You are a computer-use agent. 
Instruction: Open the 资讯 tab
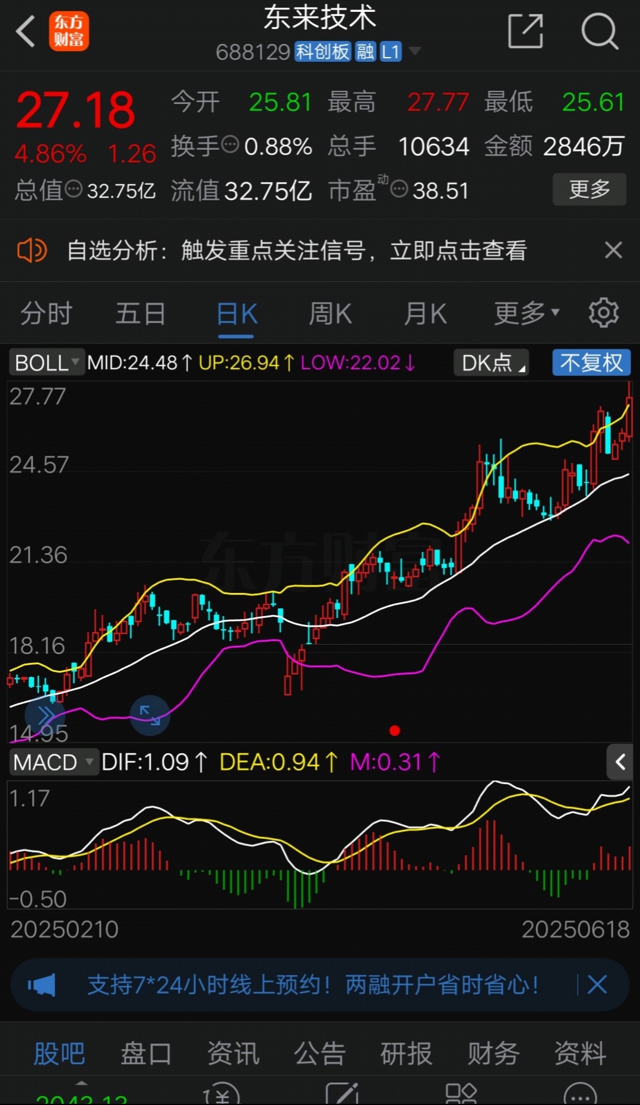(x=233, y=1053)
